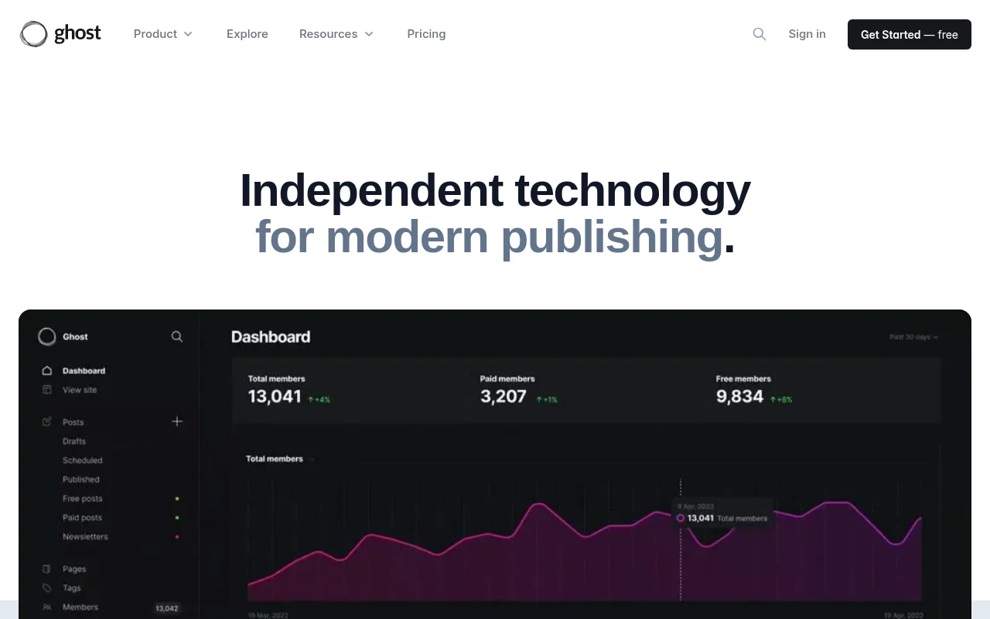Click the Sign in link
Image resolution: width=990 pixels, height=619 pixels.
point(807,34)
